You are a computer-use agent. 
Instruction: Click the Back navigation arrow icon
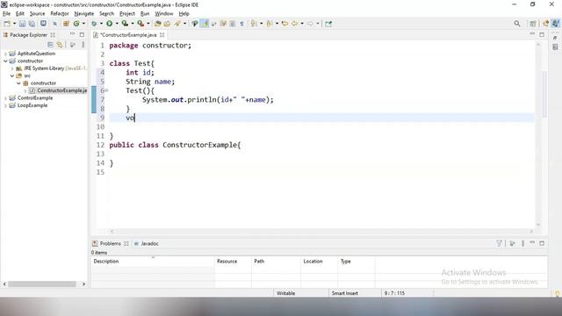tap(295, 24)
